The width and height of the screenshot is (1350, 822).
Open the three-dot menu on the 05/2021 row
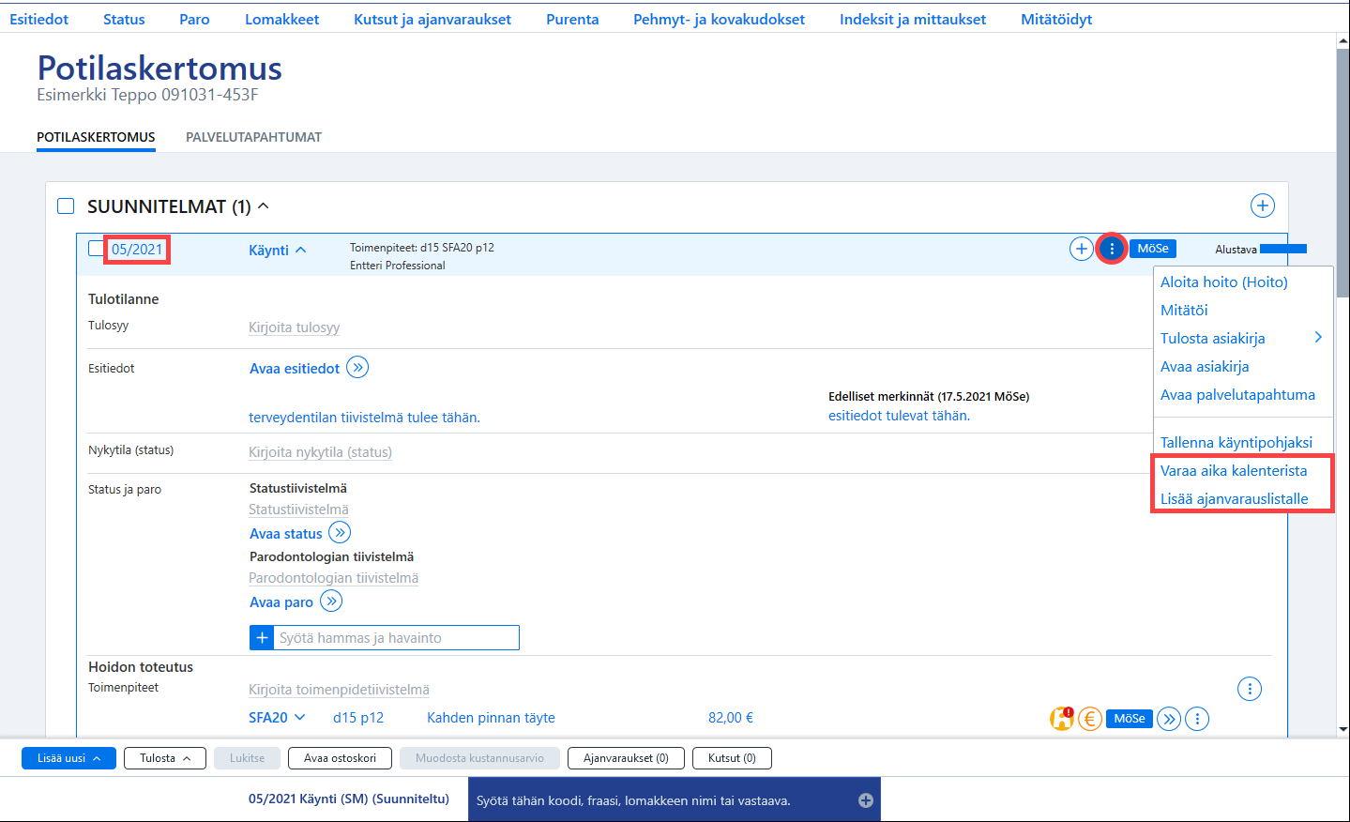[1112, 249]
